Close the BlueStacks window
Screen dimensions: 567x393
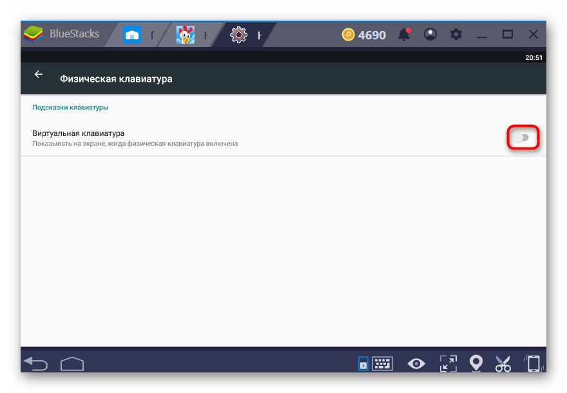[x=533, y=34]
